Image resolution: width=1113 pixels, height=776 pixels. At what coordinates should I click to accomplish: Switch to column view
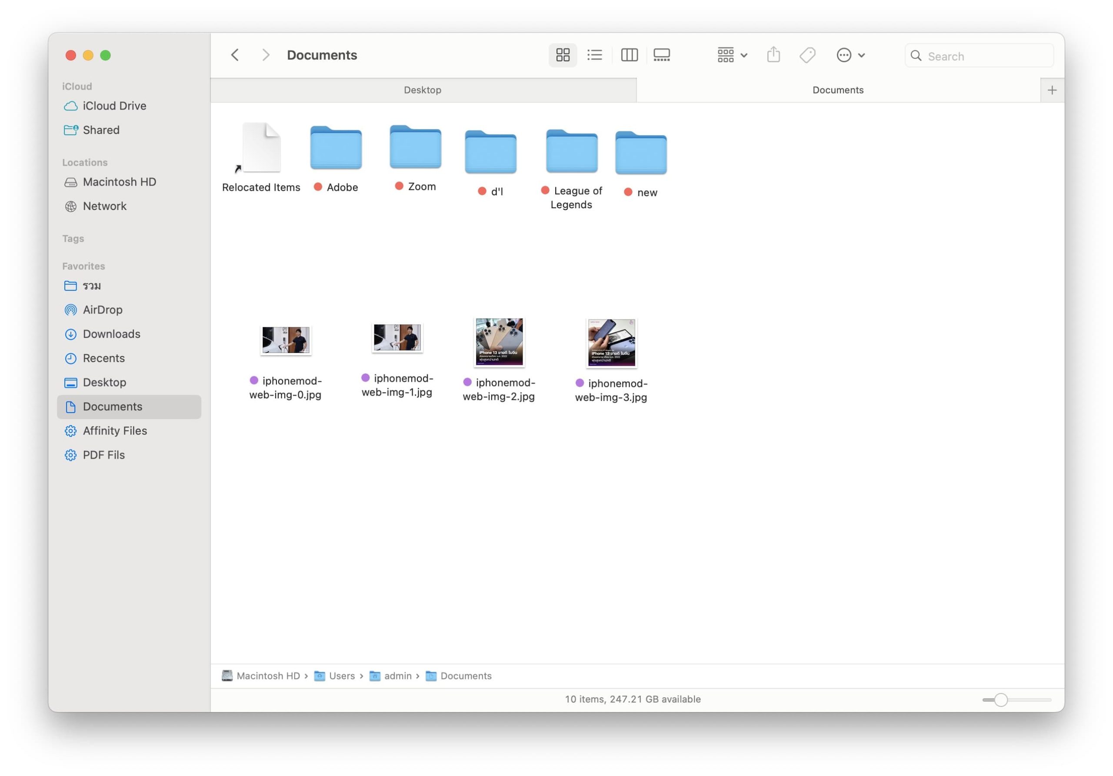(x=629, y=55)
